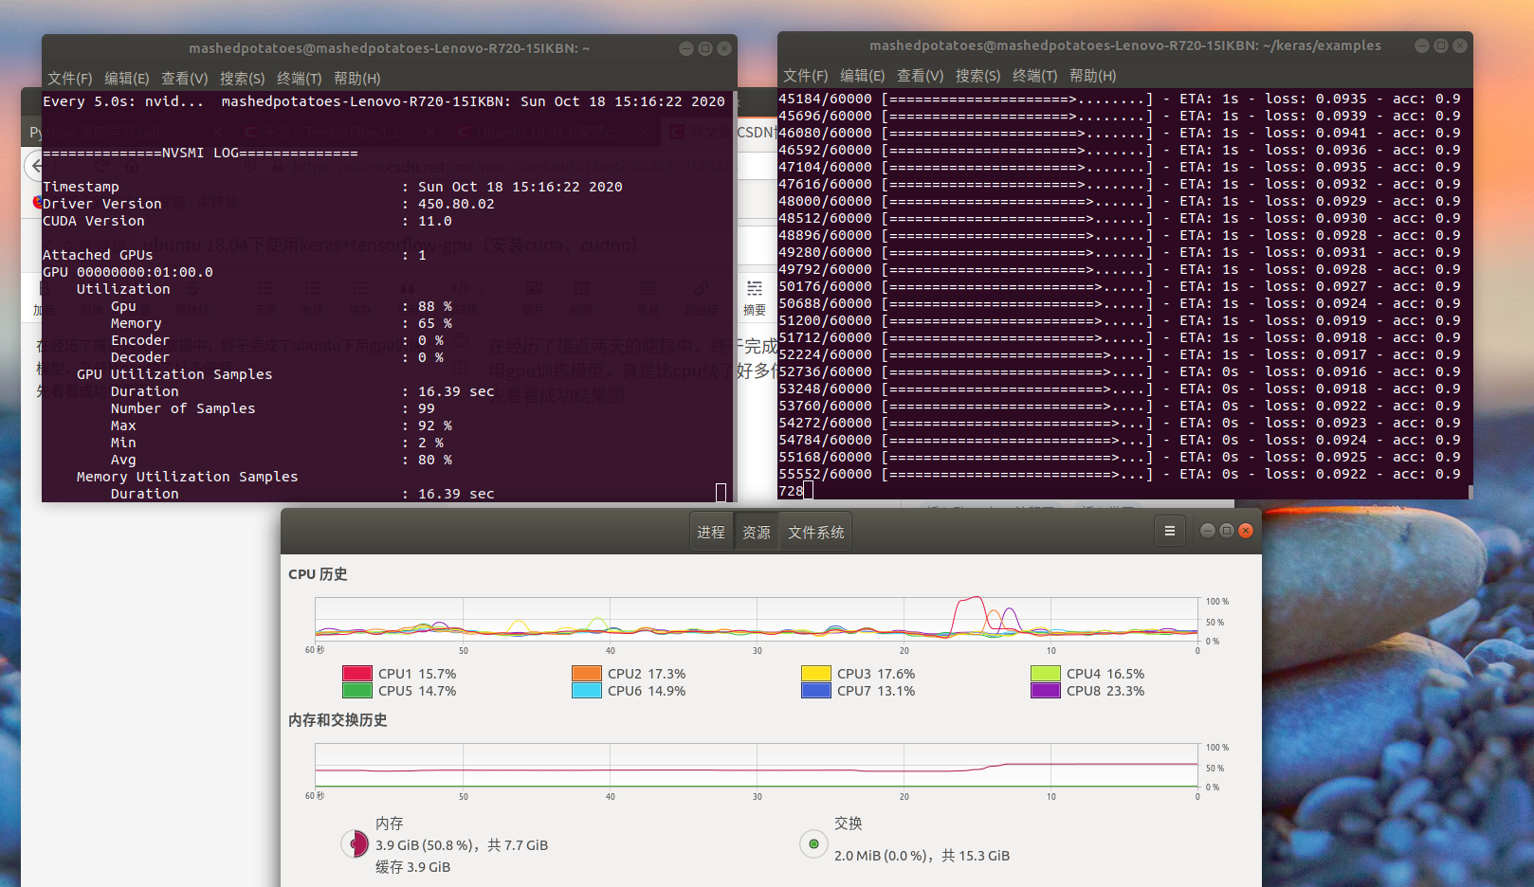1534x887 pixels.
Task: Click the 'CPU1 15.7%' label
Action: [417, 674]
